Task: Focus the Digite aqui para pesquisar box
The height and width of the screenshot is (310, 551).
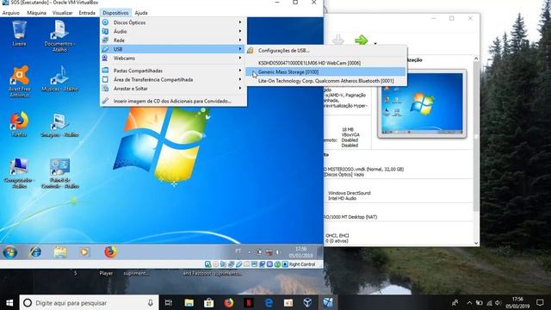Action: point(90,302)
